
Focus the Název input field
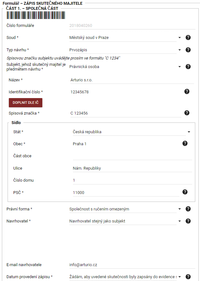coord(132,80)
